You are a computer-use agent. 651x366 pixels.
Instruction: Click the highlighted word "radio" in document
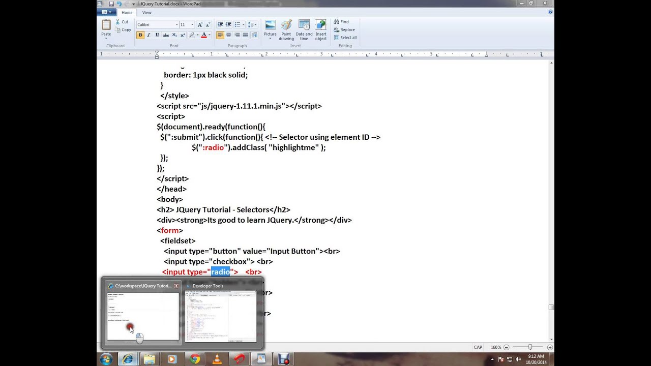(220, 272)
